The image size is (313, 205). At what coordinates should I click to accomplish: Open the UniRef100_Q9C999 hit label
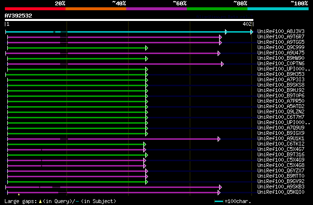point(281,48)
